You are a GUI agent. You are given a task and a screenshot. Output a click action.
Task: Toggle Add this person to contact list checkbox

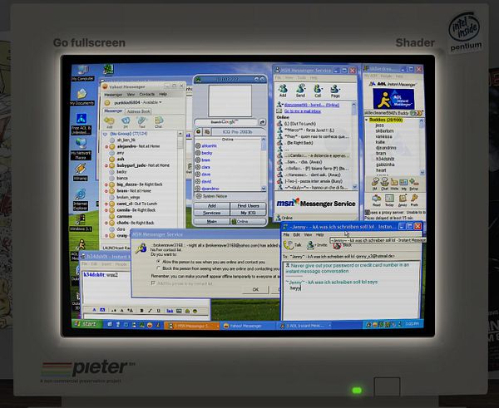tap(153, 283)
